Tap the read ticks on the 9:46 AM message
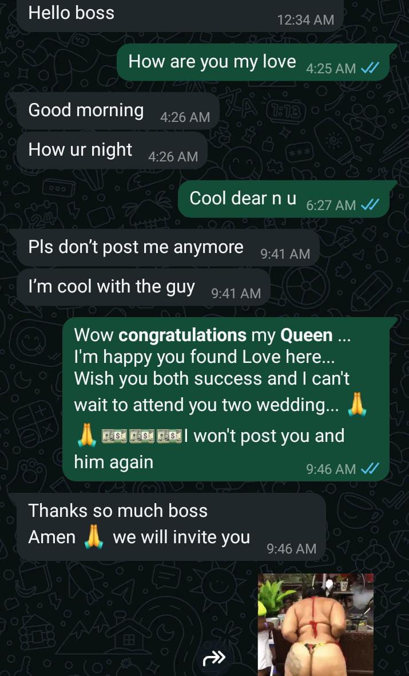The width and height of the screenshot is (409, 676). tap(370, 468)
